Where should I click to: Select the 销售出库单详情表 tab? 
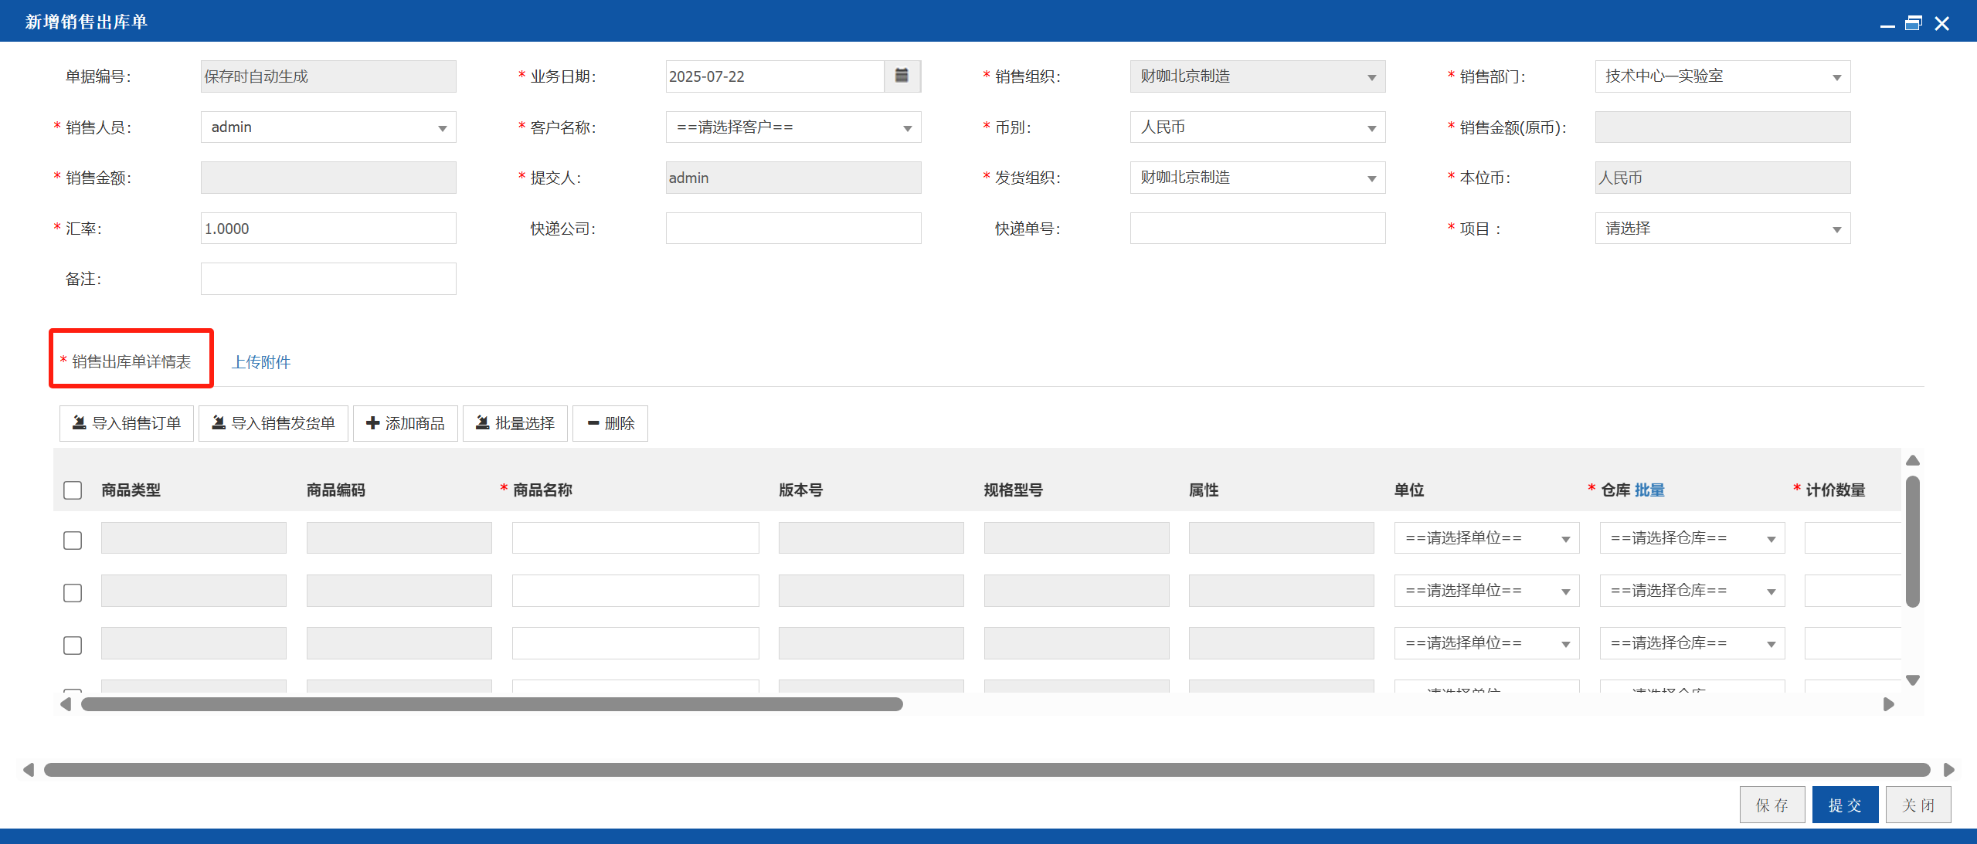[x=131, y=361]
